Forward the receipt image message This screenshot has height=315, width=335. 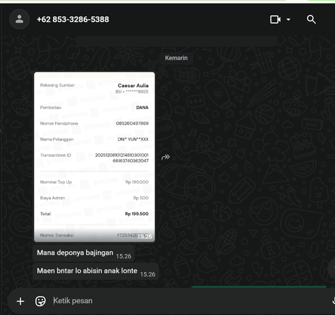[165, 157]
